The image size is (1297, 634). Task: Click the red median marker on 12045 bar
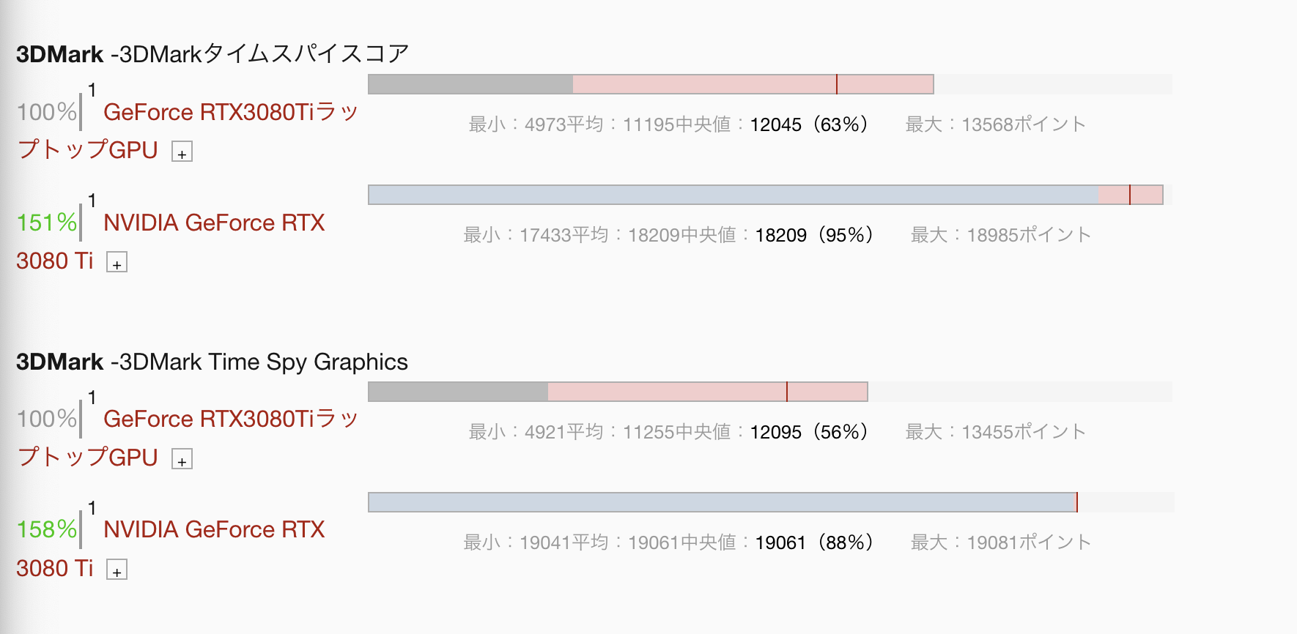tap(836, 84)
